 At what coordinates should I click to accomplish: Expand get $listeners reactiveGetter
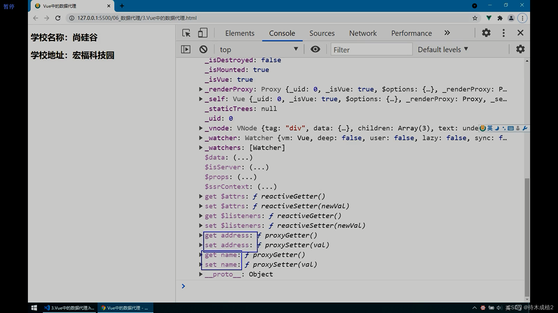click(201, 216)
